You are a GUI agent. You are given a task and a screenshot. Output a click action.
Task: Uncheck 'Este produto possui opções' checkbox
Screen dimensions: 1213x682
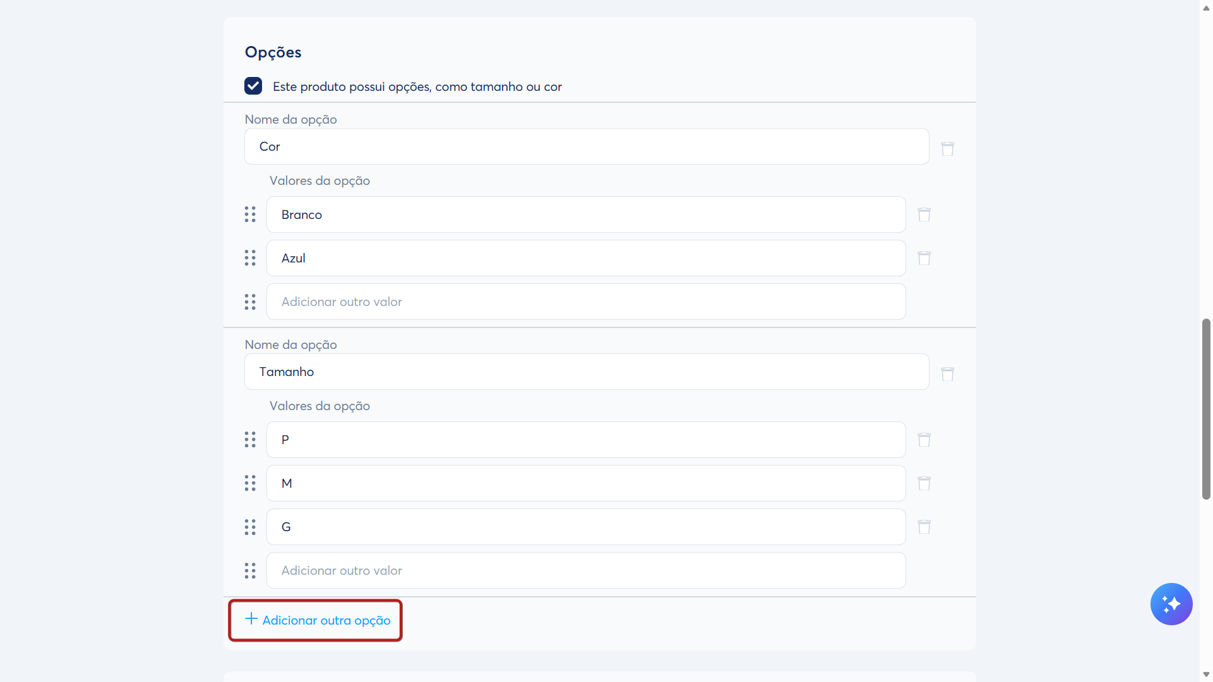[x=253, y=86]
